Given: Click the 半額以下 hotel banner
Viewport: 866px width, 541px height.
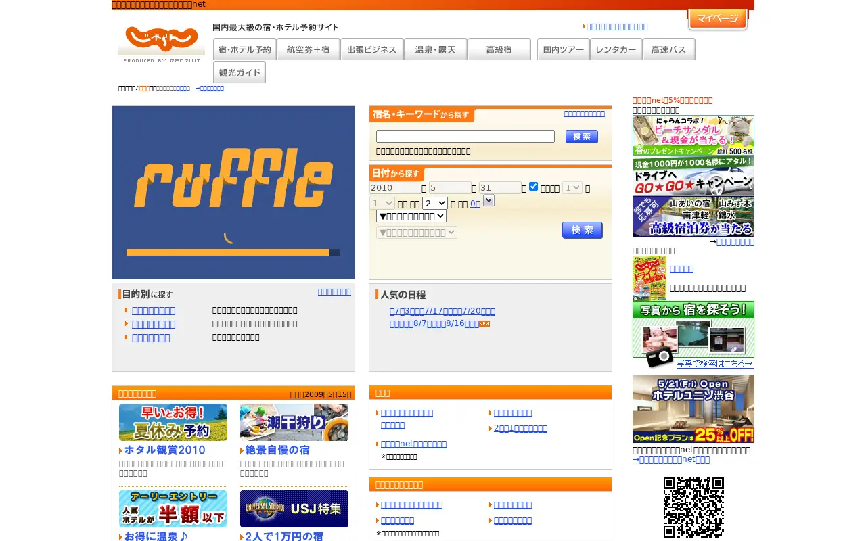Looking at the screenshot, I should tap(173, 509).
